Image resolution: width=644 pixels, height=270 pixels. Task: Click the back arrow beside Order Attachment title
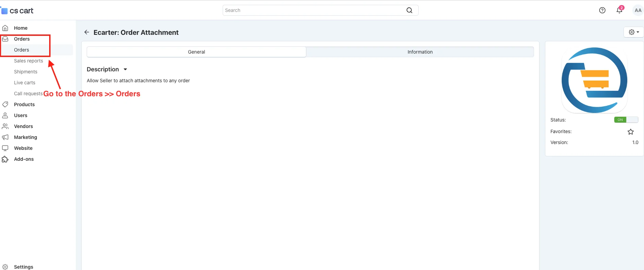click(x=87, y=32)
